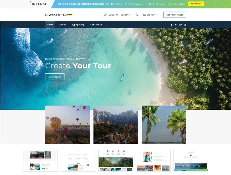The width and height of the screenshot is (231, 175).
Task: Click the Get in touch button
Action: click(55, 77)
